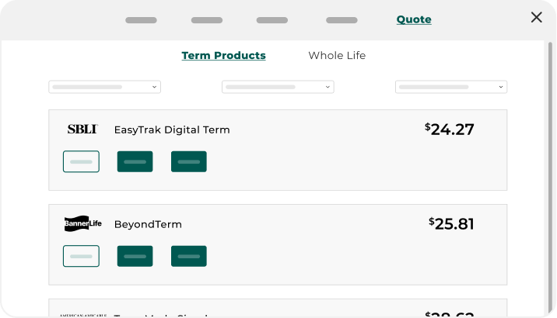This screenshot has height=318, width=557.
Task: Click the vertical scrollbar on the right
Action: point(551,171)
